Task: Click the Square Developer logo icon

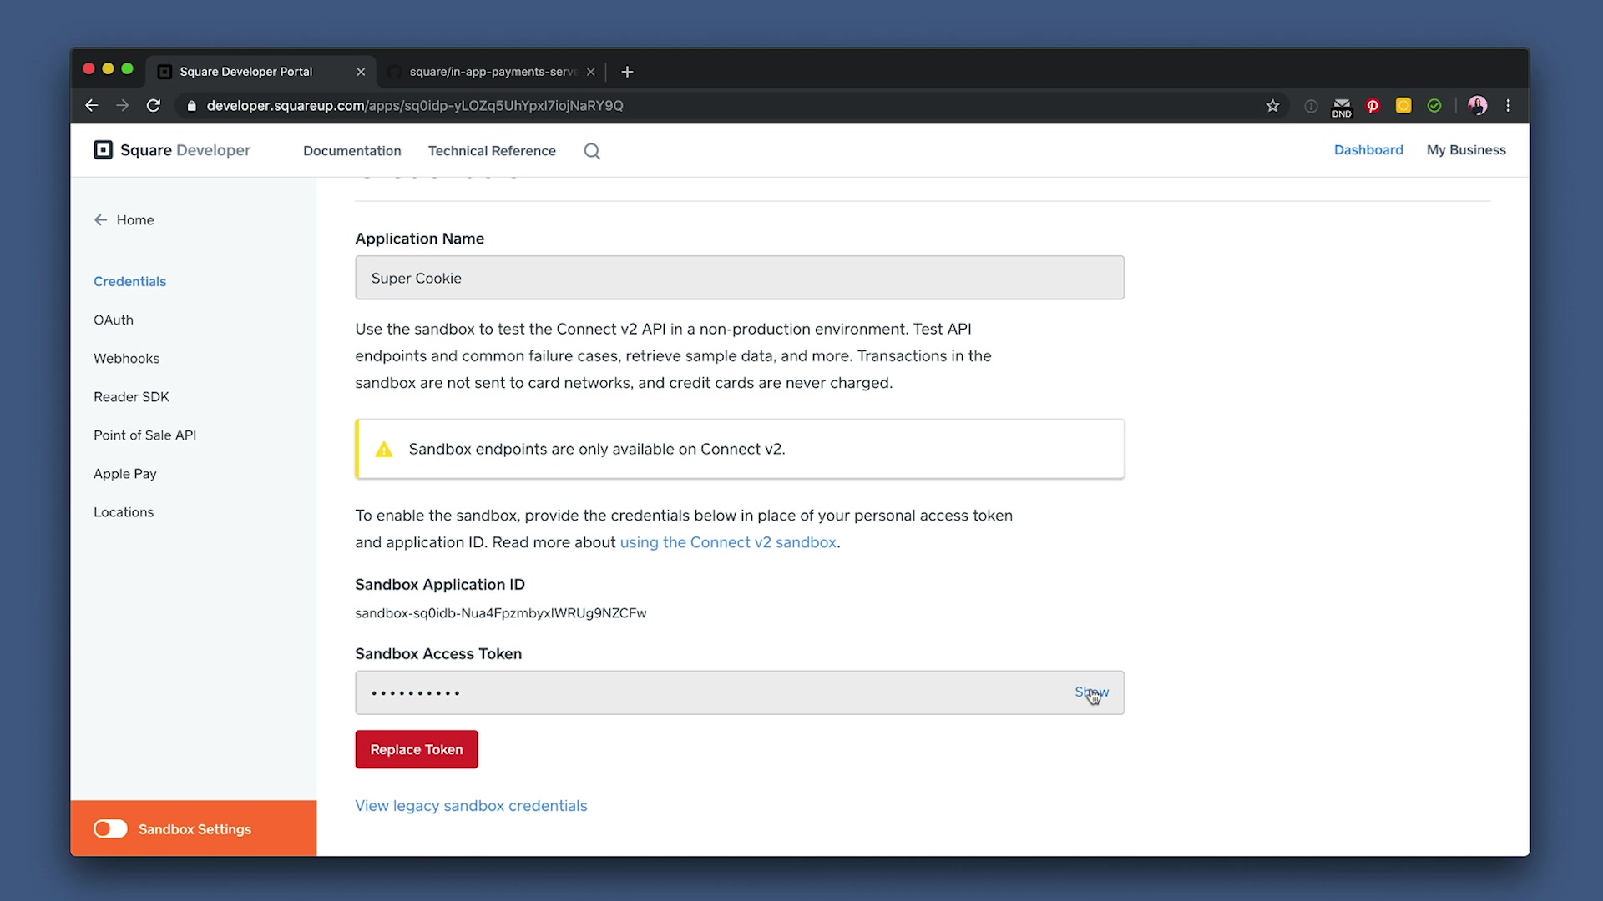Action: 103,150
